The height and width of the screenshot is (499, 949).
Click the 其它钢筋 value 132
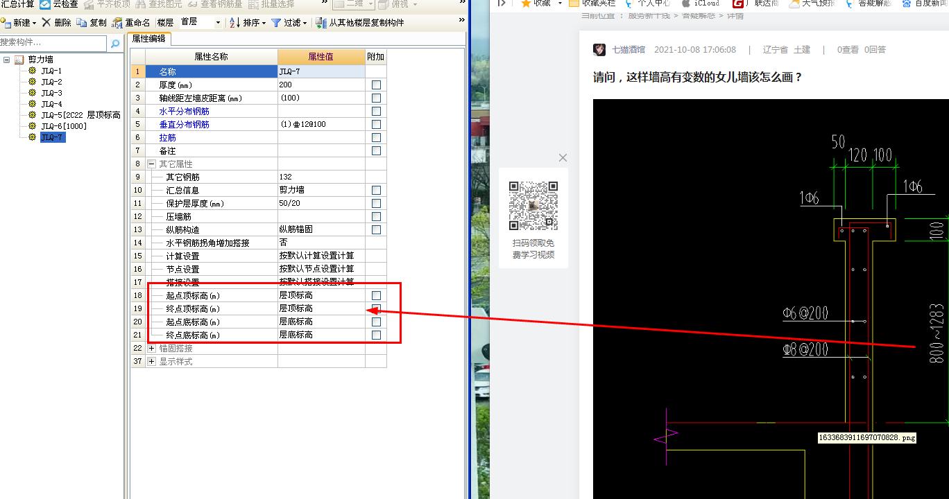(x=321, y=177)
